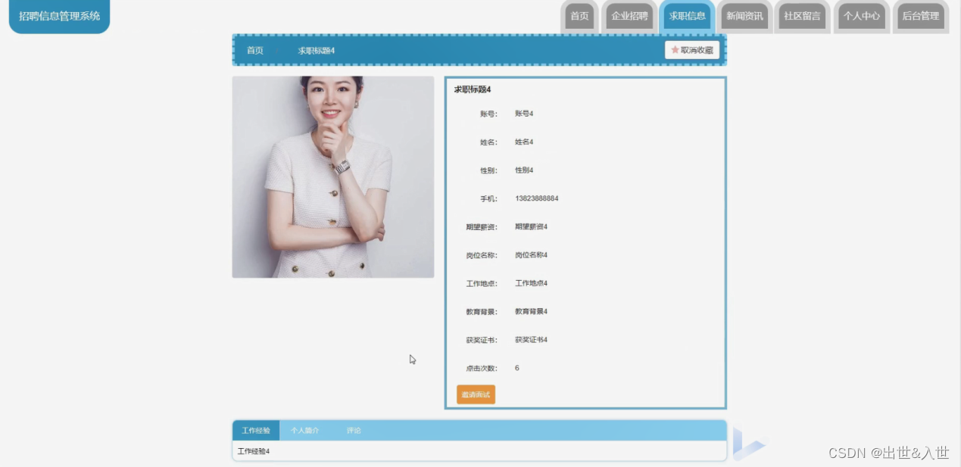Open the 首页 navigation tab

click(x=579, y=16)
